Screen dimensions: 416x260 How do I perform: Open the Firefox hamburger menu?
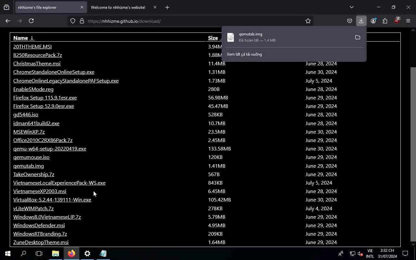(x=408, y=21)
